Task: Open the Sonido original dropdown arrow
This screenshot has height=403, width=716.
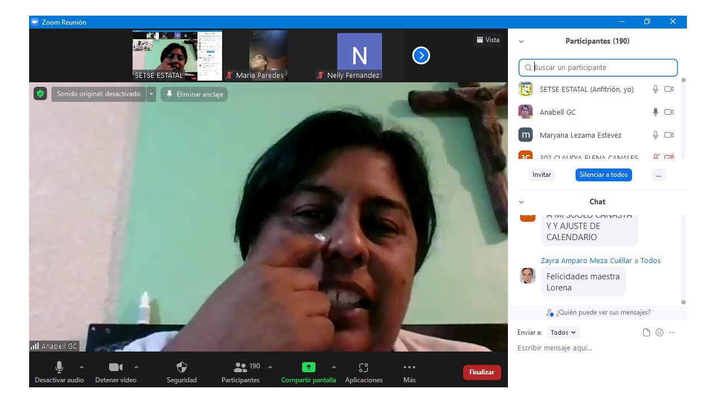Action: tap(151, 94)
